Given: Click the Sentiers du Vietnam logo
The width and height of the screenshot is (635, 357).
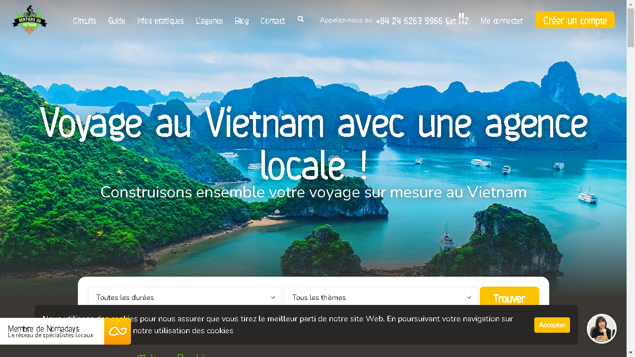Looking at the screenshot, I should pos(29,20).
